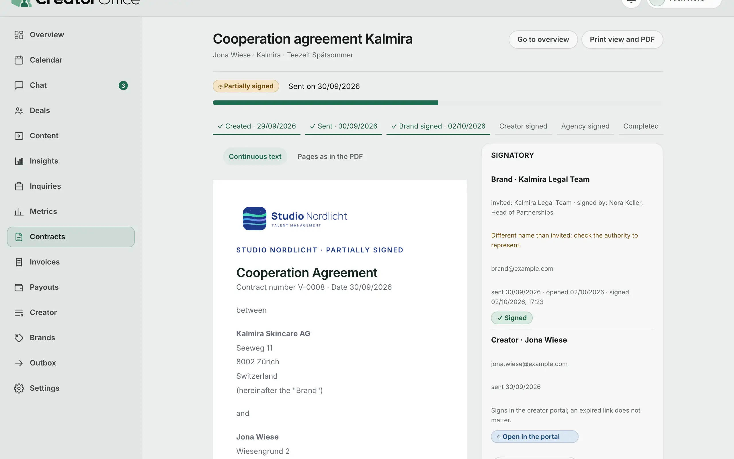Image resolution: width=734 pixels, height=459 pixels.
Task: Click jona.wiese@example.com email text
Action: coord(529,364)
